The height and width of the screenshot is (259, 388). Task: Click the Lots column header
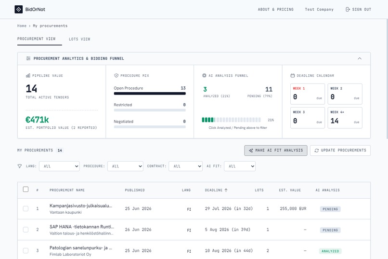259,190
